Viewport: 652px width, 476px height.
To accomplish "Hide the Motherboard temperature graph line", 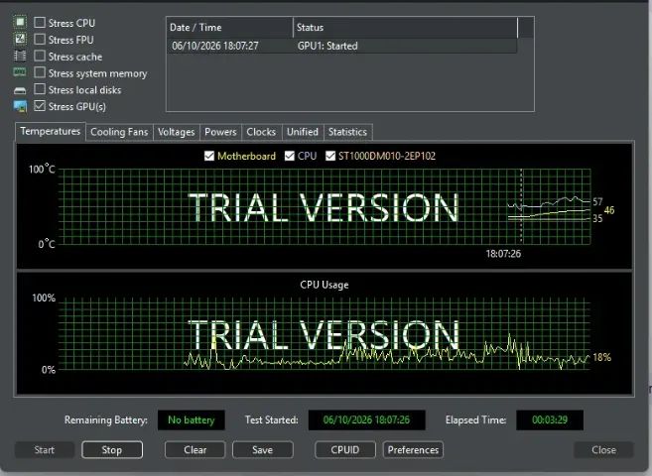I will point(209,156).
